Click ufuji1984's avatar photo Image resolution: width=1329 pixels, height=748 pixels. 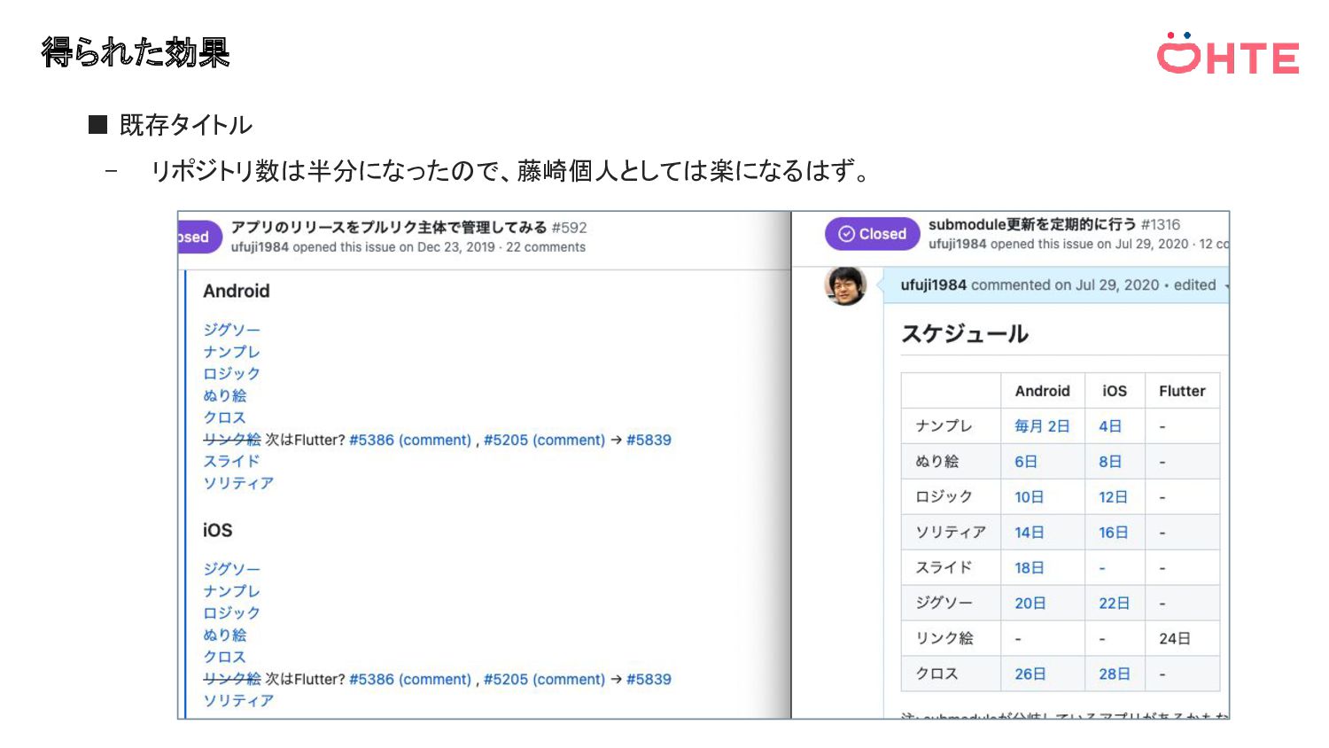845,285
